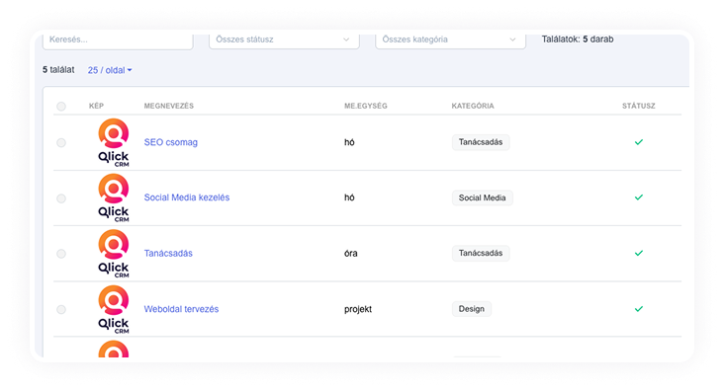This screenshot has width=724, height=392.
Task: Select the Tanácsadás row checkbox
Action: 61,254
